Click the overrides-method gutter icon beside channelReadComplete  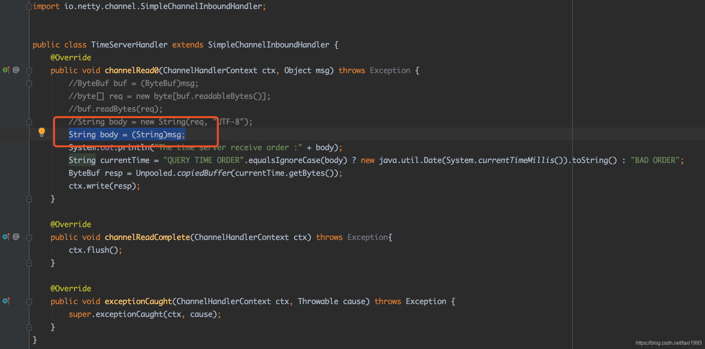tap(6, 237)
